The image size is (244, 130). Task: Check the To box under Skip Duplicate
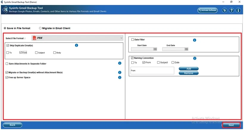click(x=7, y=53)
